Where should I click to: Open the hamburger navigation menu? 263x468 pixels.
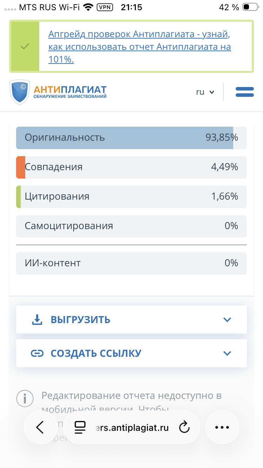point(244,92)
